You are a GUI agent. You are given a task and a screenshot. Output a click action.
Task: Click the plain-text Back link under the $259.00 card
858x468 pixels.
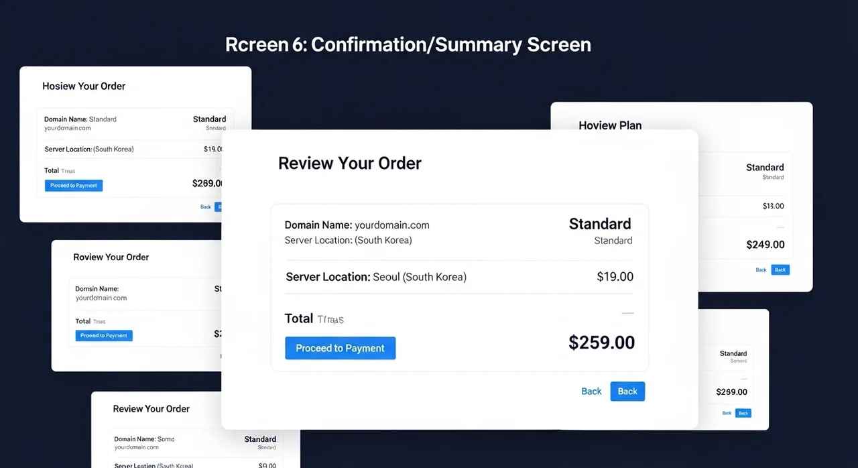[x=591, y=392]
